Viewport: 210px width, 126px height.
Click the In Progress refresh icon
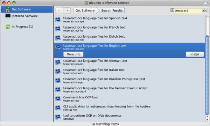click(x=8, y=27)
